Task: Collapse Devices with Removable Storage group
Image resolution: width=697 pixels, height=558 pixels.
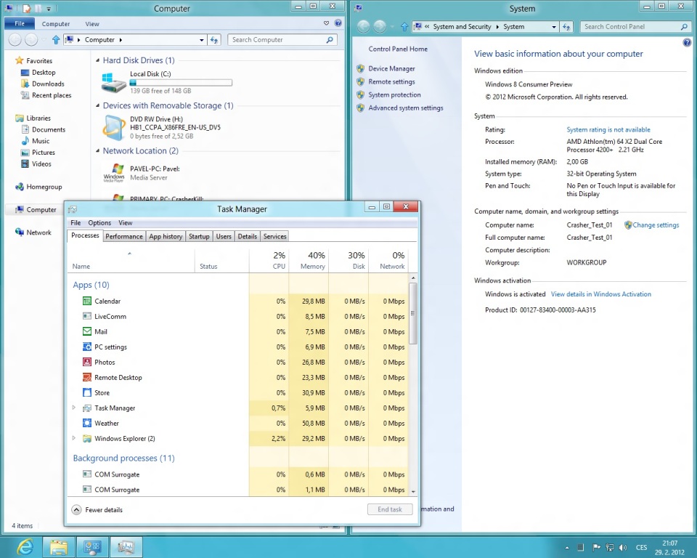Action: click(x=98, y=106)
